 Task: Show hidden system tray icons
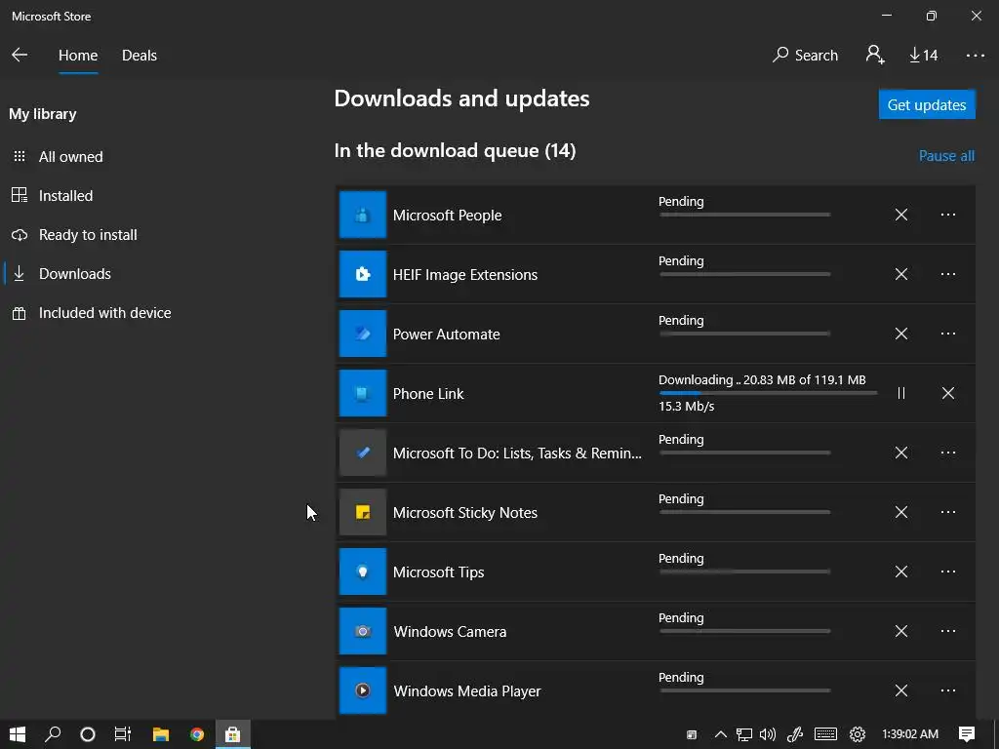click(720, 734)
